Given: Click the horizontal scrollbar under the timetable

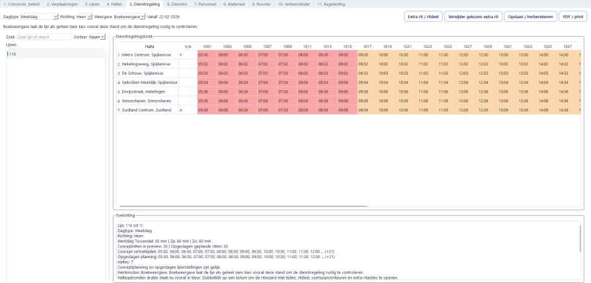Looking at the screenshot, I should tap(249, 205).
